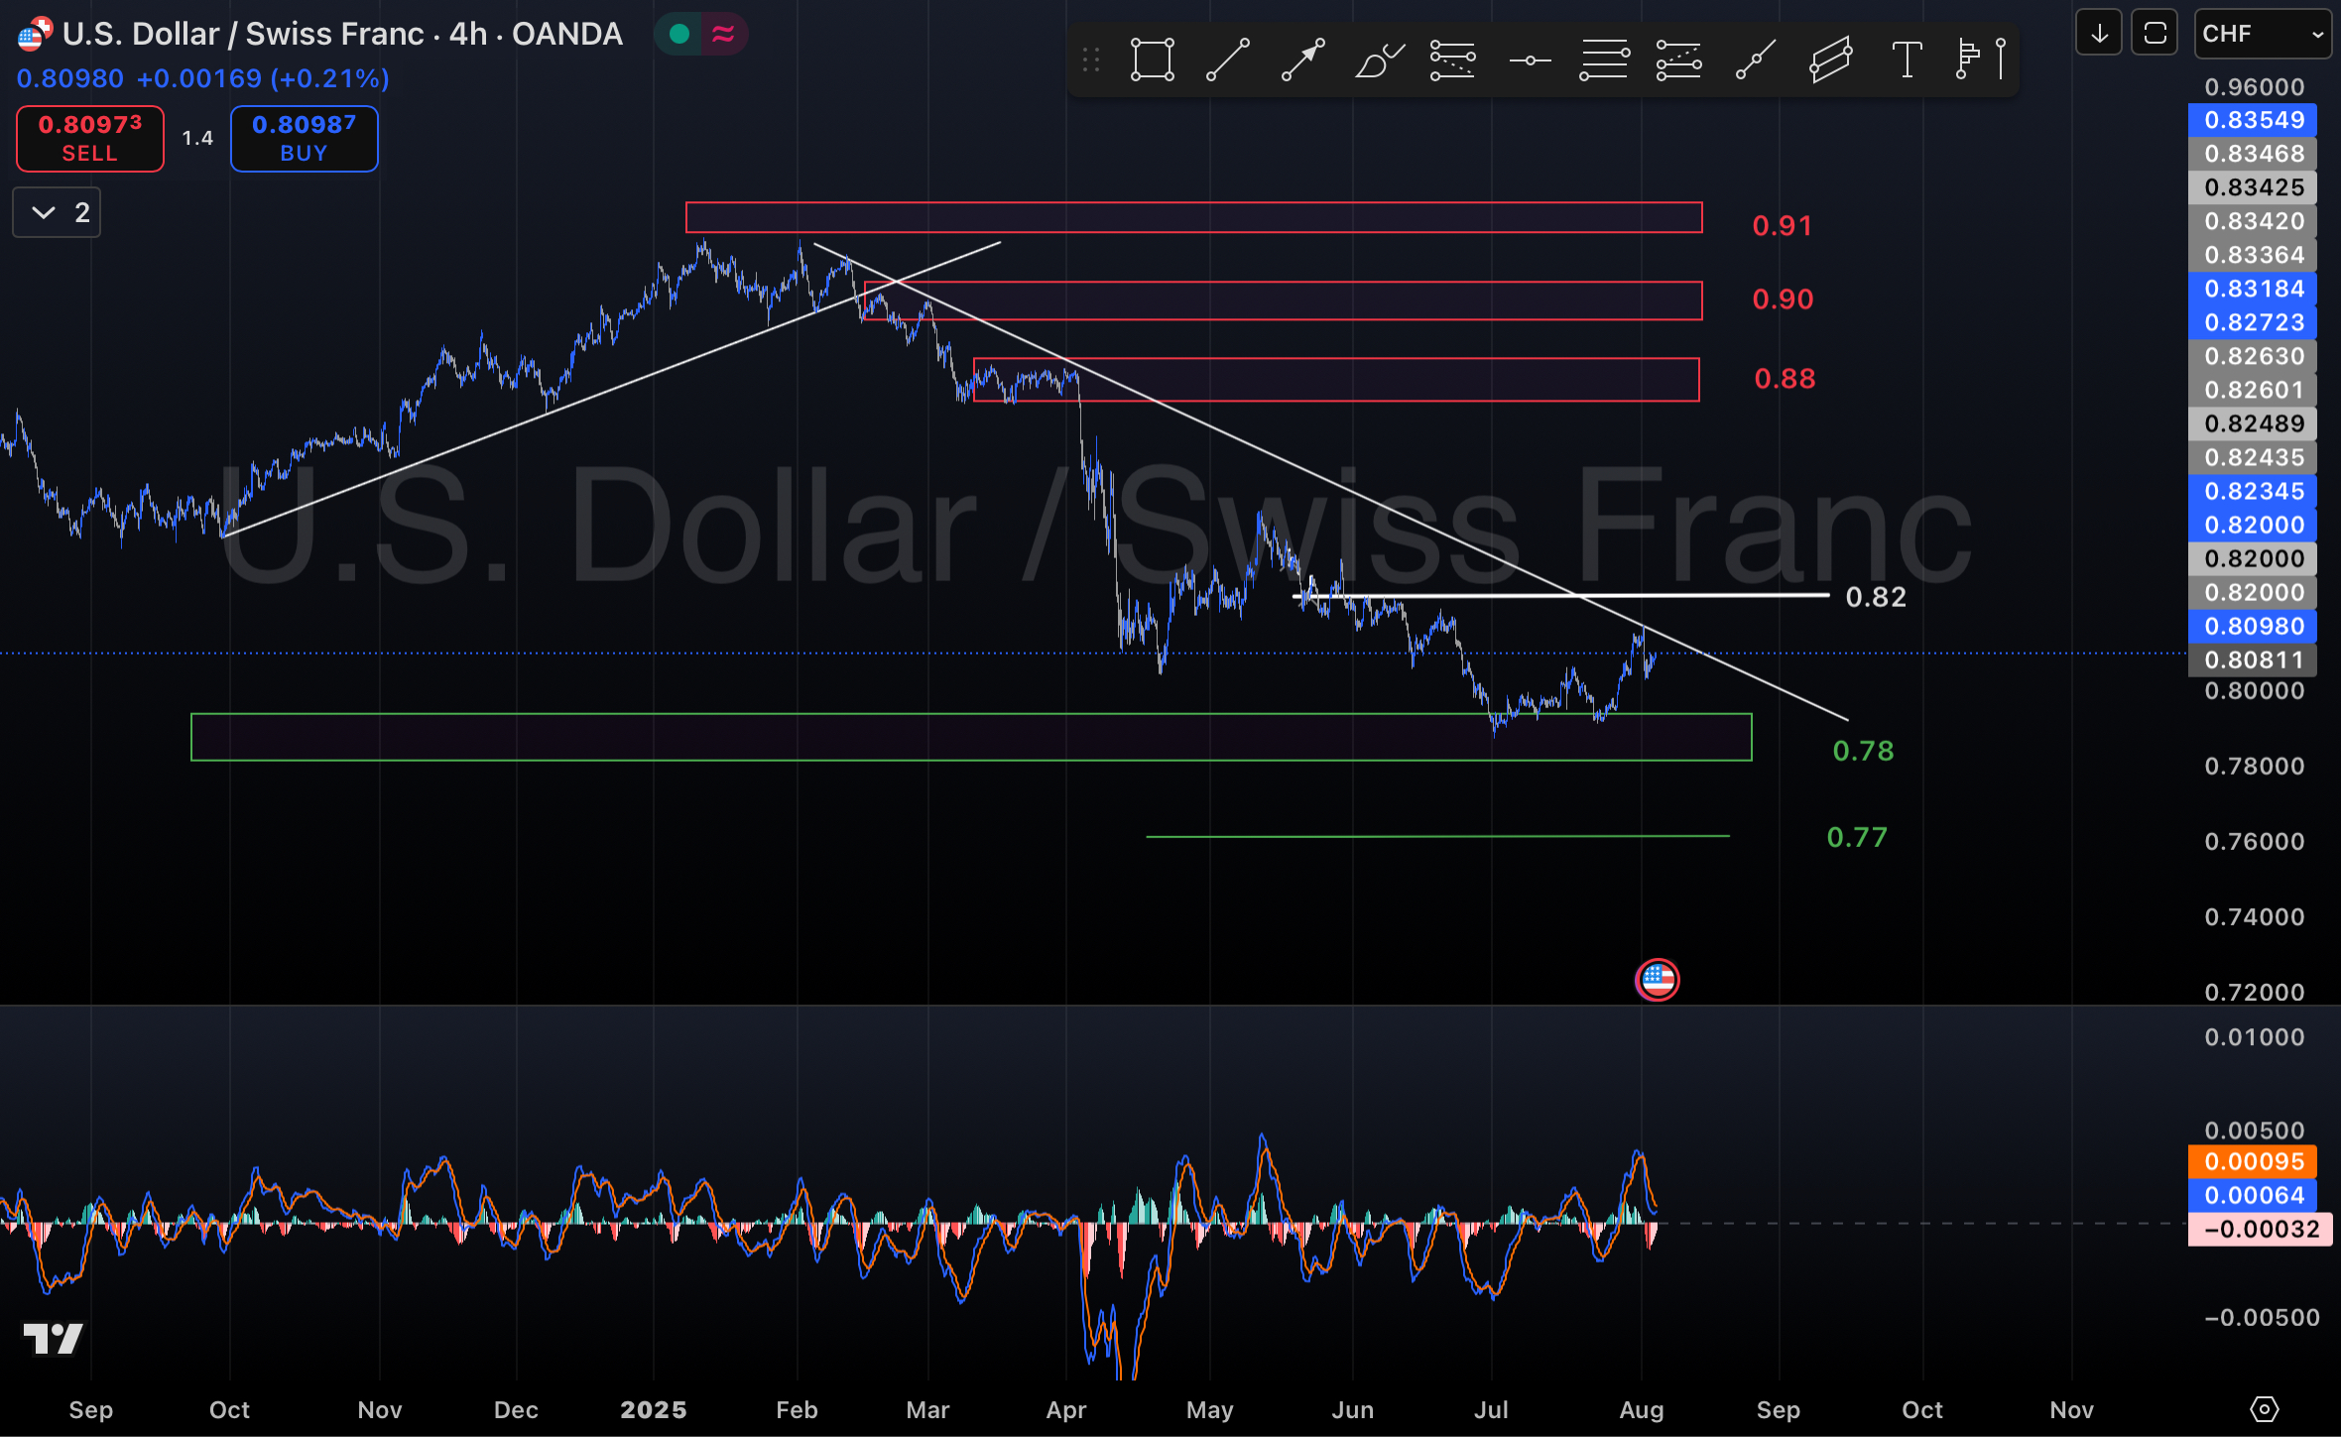Click the scroll-to-latest down arrow button
Viewport: 2341px width, 1437px height.
click(2099, 34)
